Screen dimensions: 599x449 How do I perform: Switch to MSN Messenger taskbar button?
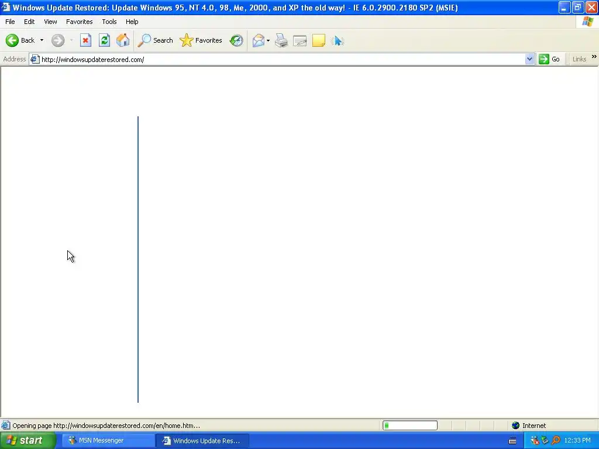point(108,441)
